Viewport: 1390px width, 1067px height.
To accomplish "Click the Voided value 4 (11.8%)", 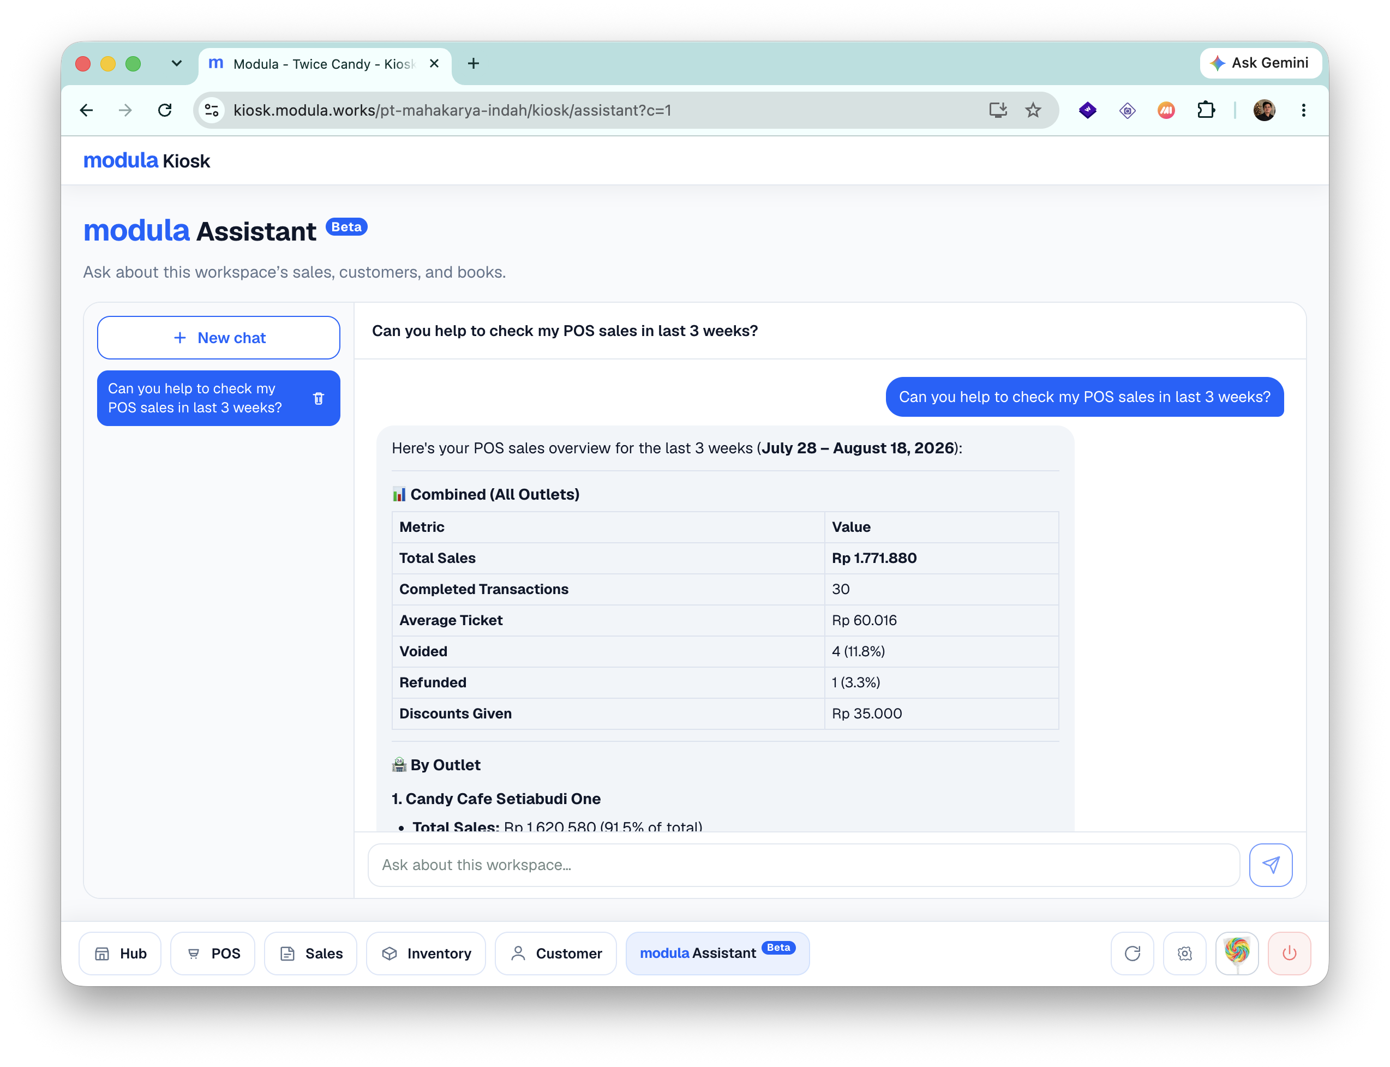I will tap(859, 652).
